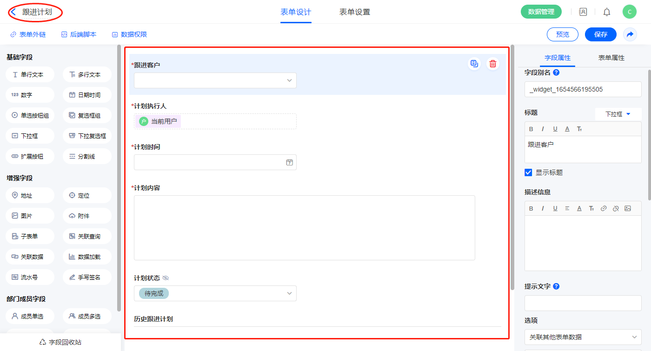Insert image in 描述信息 editor toolbar
This screenshot has width=651, height=351.
click(x=628, y=209)
